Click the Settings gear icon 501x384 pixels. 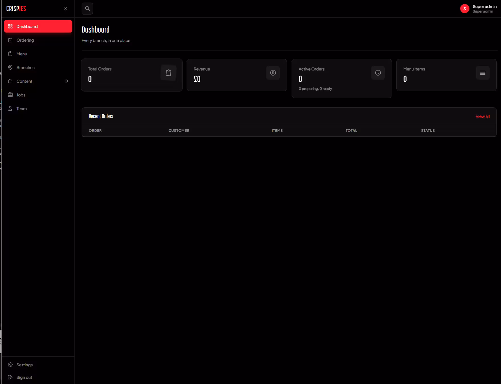point(10,365)
